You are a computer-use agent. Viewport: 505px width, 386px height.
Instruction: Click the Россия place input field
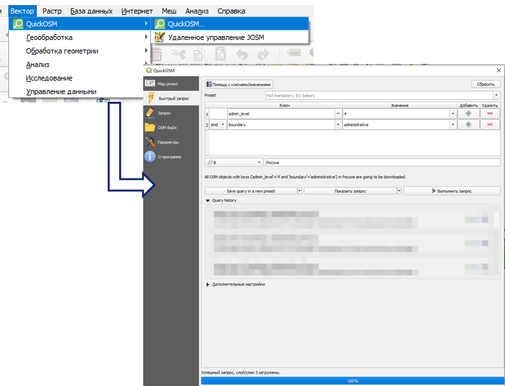[382, 162]
